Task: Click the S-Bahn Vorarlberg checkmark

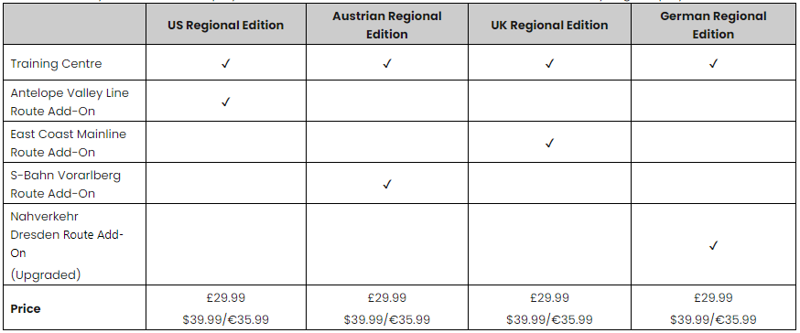Action: click(x=387, y=184)
